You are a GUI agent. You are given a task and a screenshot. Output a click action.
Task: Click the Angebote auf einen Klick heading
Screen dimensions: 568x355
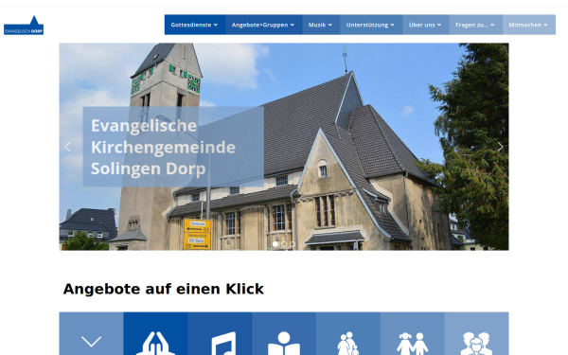[164, 289]
